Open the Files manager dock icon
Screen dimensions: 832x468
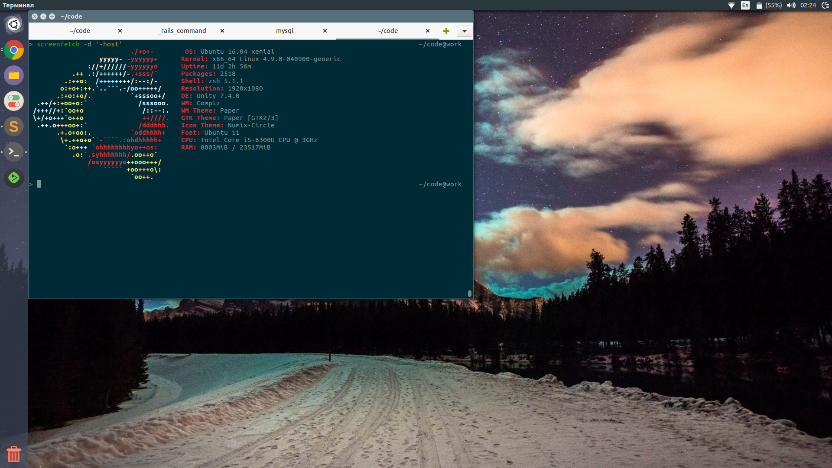(x=14, y=75)
